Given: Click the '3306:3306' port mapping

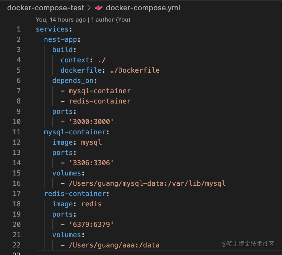Looking at the screenshot, I should 91,163.
